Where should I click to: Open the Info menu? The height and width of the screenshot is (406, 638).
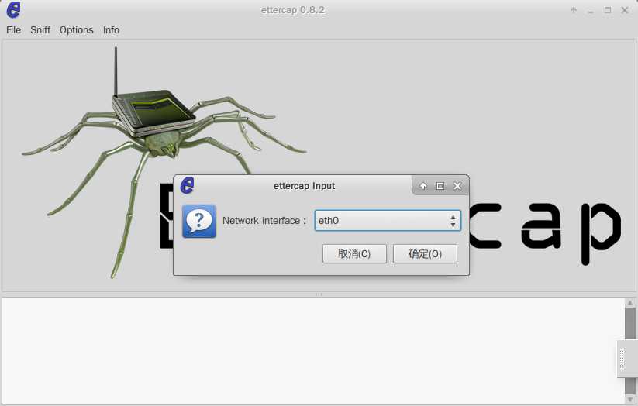coord(111,30)
